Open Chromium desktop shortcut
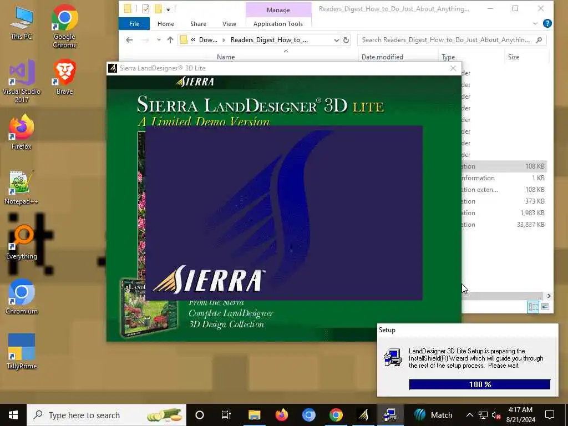 point(22,297)
